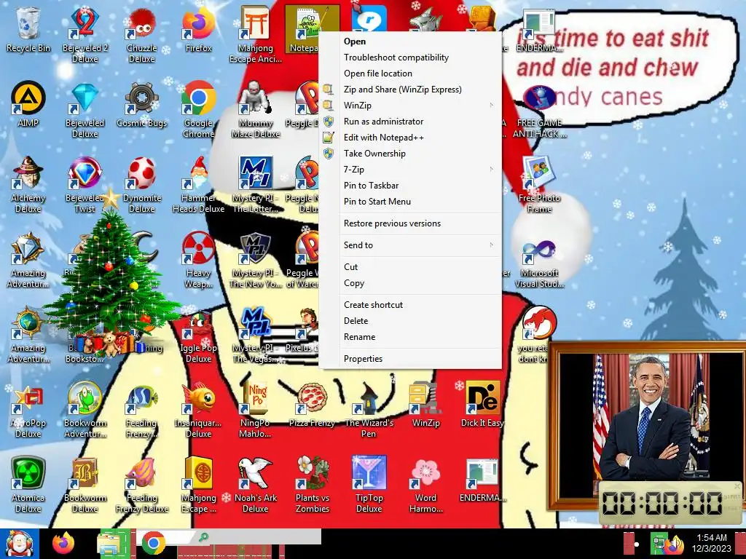
Task: Select the TipTop Deluxe cocktail icon
Action: click(369, 485)
